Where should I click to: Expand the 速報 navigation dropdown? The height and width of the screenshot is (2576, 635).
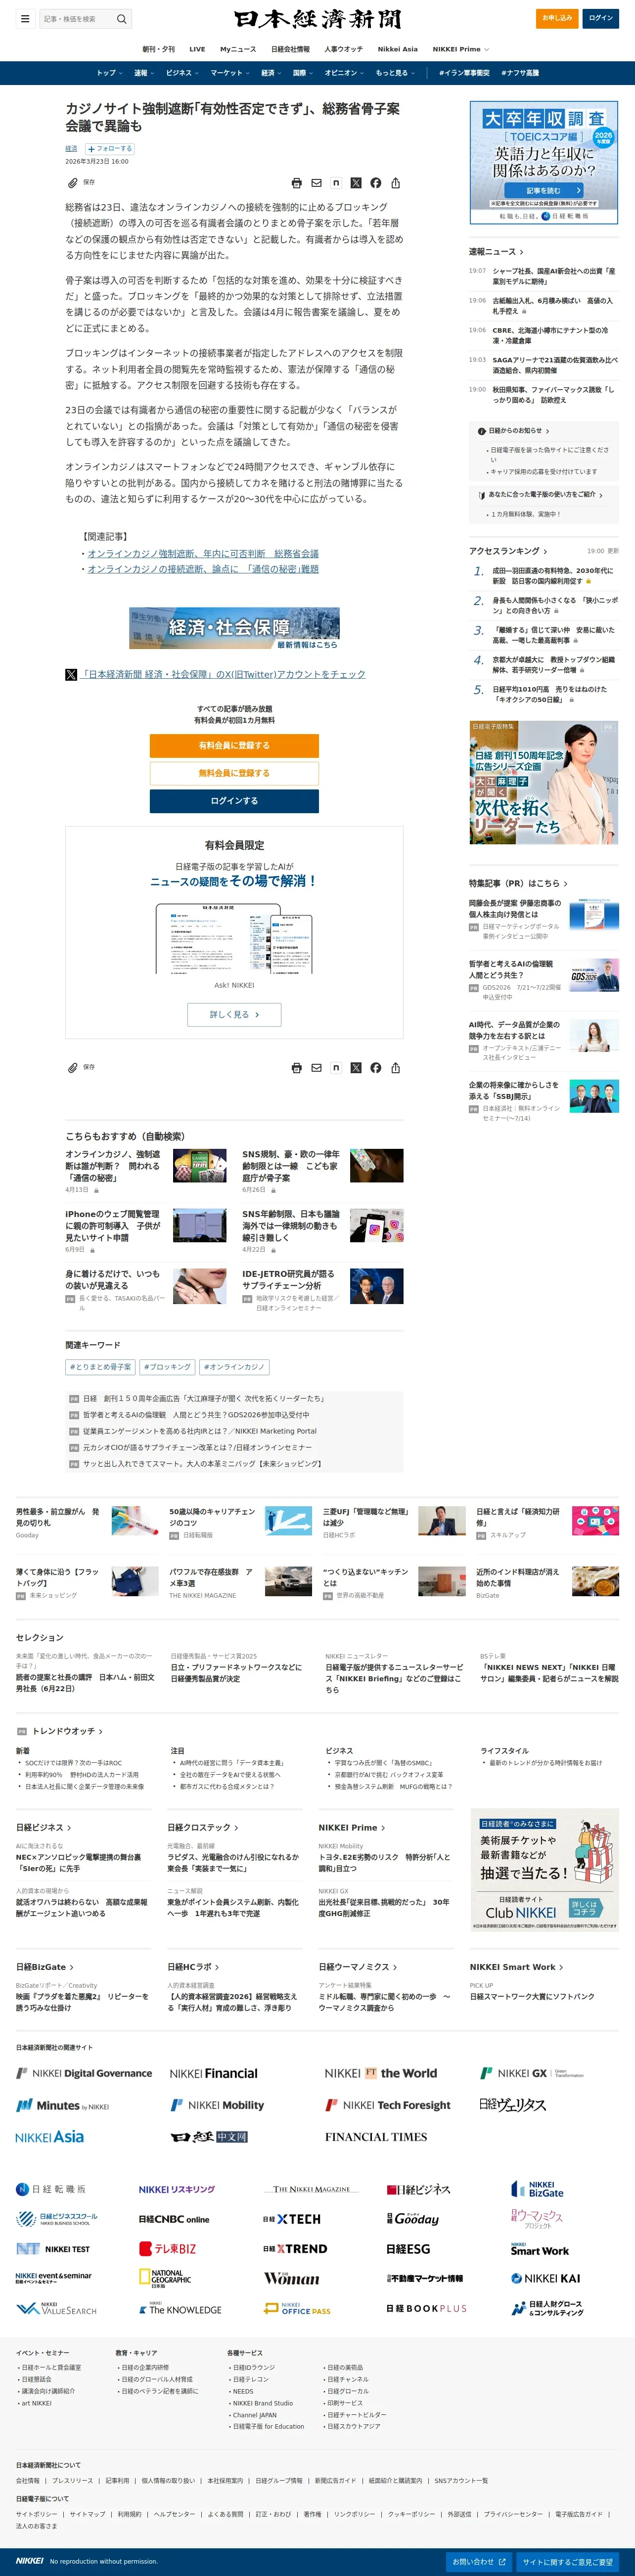[144, 73]
